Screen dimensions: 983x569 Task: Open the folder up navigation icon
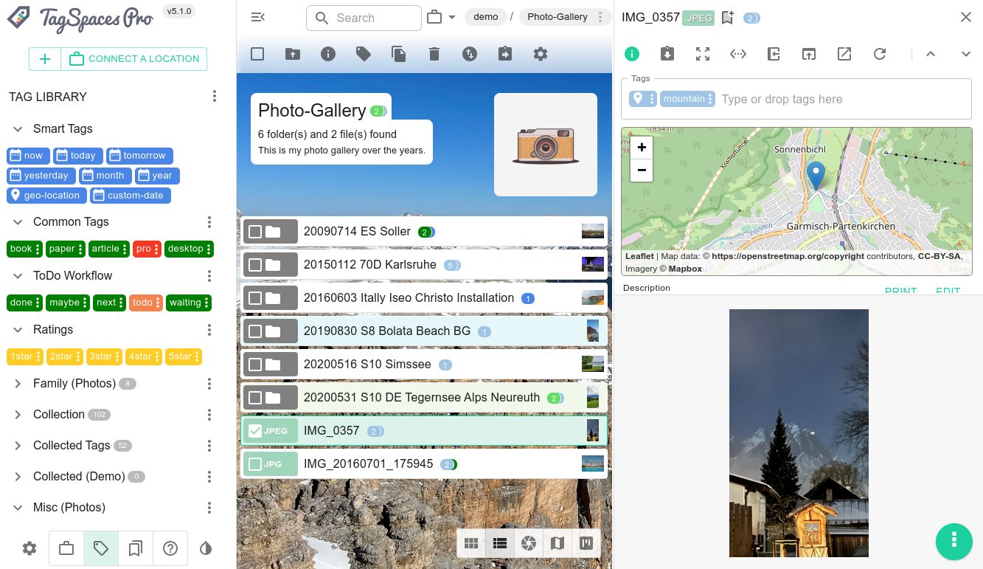293,54
